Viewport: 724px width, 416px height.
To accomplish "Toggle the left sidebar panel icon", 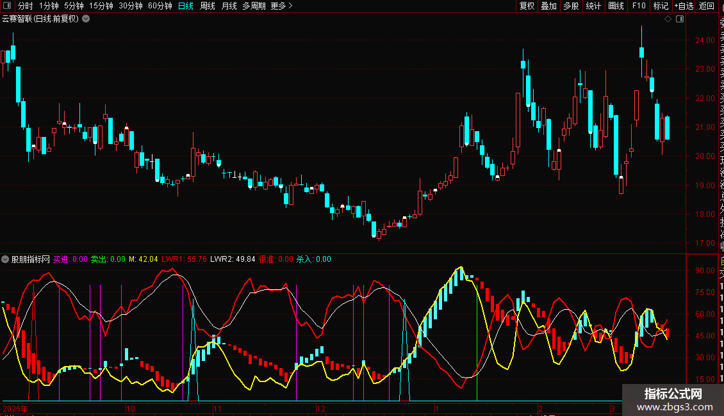I will pyautogui.click(x=7, y=6).
